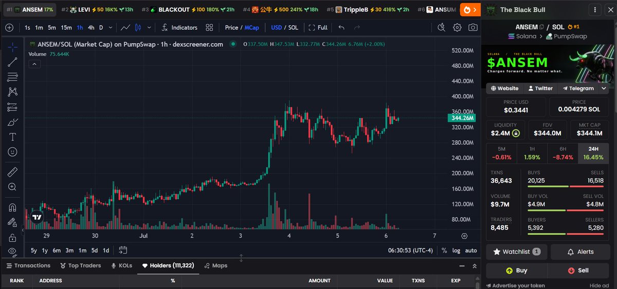Toggle auto scale on the price axis
The image size is (617, 289).
coord(471,251)
